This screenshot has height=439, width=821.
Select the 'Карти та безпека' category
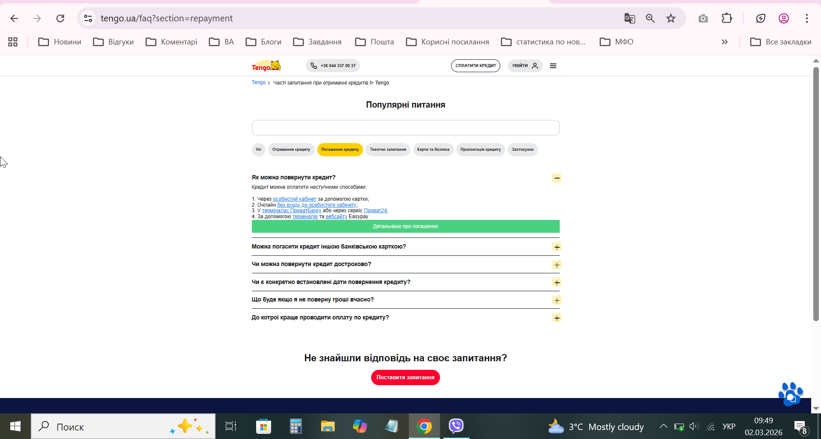click(x=433, y=149)
